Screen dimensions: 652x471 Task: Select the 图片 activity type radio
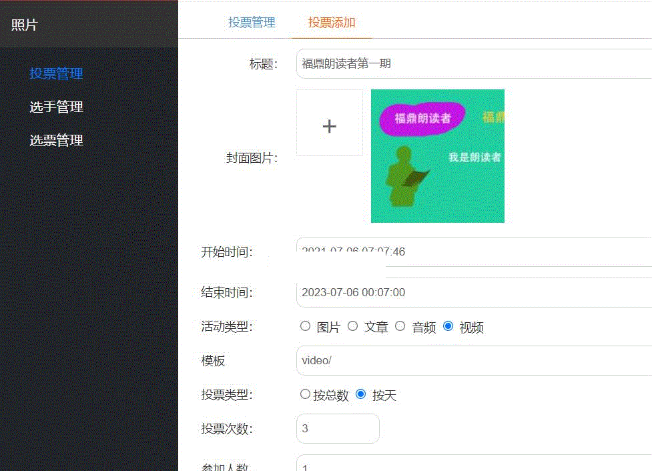[x=306, y=326]
